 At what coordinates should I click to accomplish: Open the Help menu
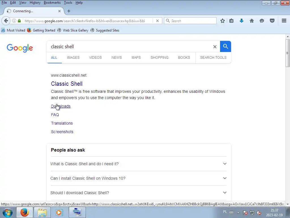point(79,3)
